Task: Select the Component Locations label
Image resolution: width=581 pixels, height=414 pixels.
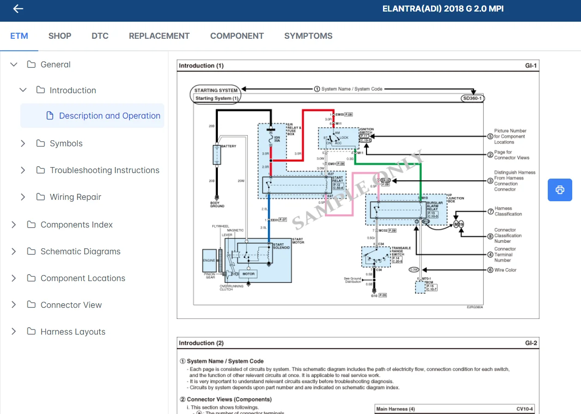Action: [x=83, y=278]
